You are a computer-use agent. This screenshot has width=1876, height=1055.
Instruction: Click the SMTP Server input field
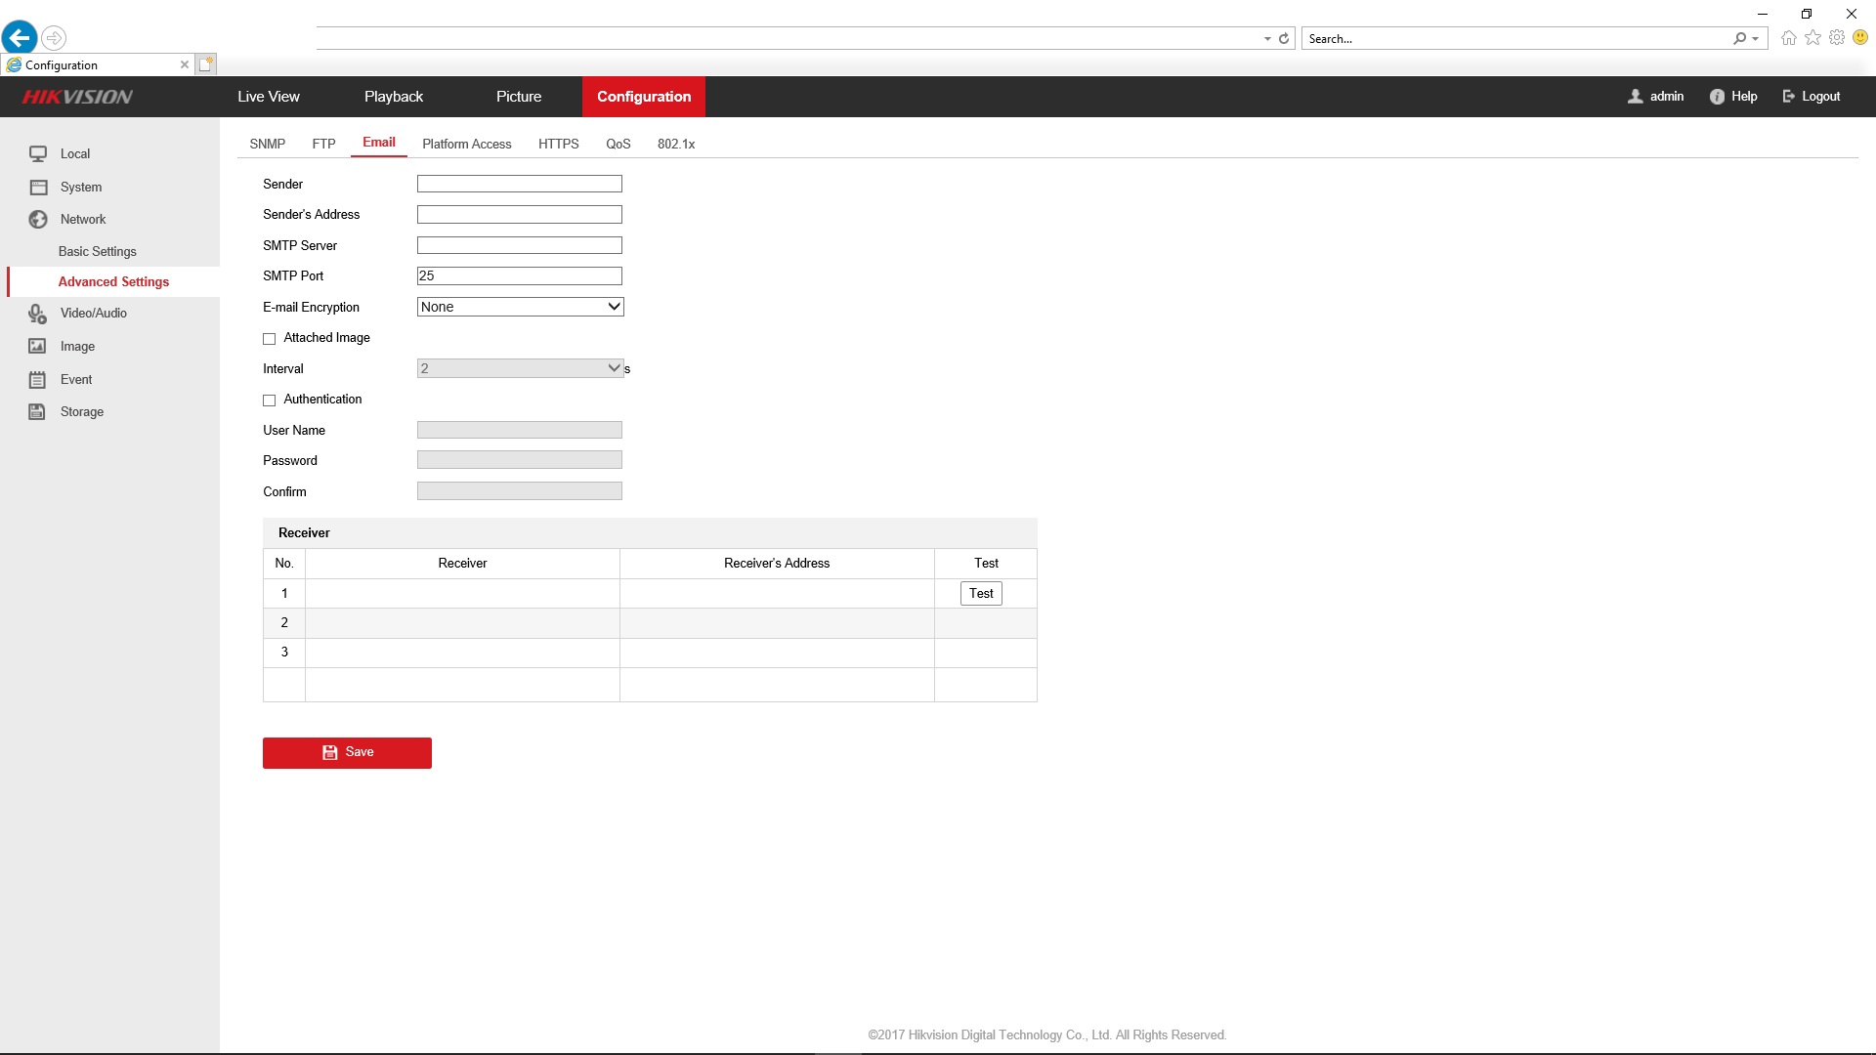point(520,245)
